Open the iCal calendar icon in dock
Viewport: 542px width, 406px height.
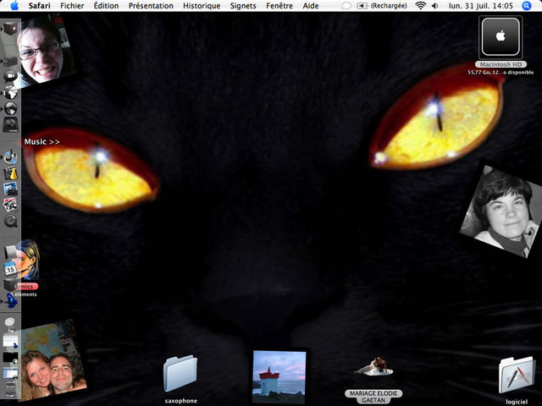(x=10, y=268)
